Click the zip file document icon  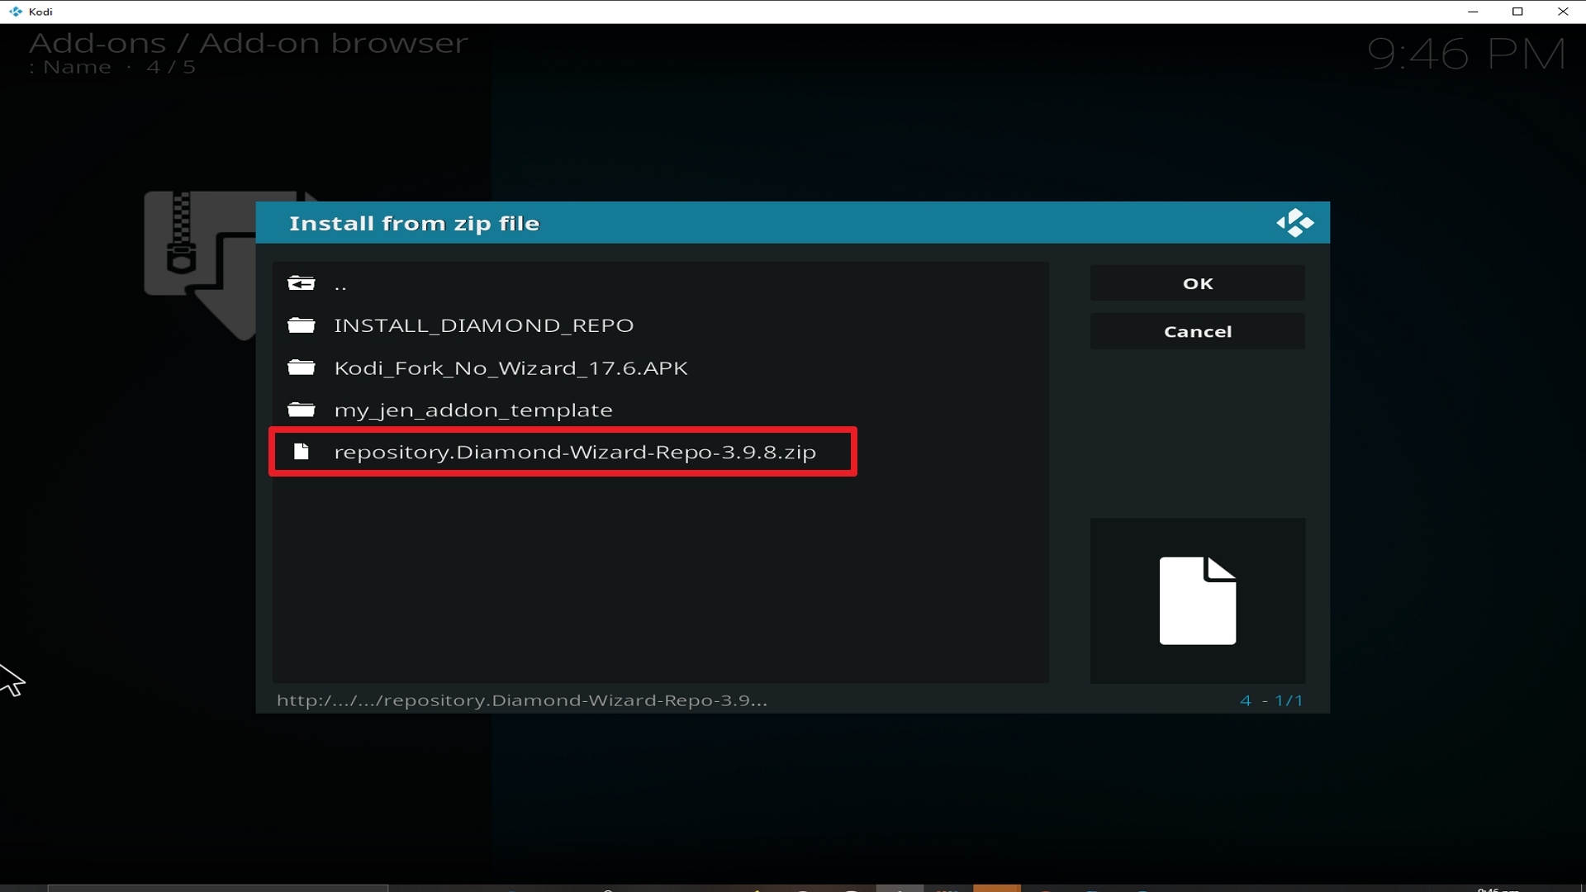click(x=302, y=452)
